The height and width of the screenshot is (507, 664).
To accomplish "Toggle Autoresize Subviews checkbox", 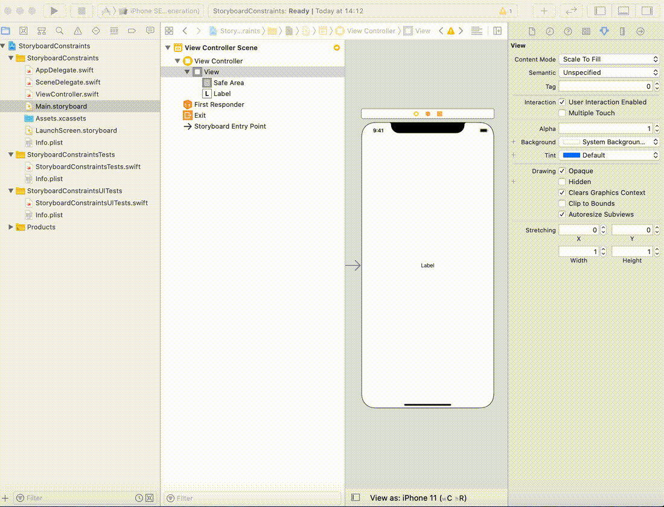I will [562, 214].
